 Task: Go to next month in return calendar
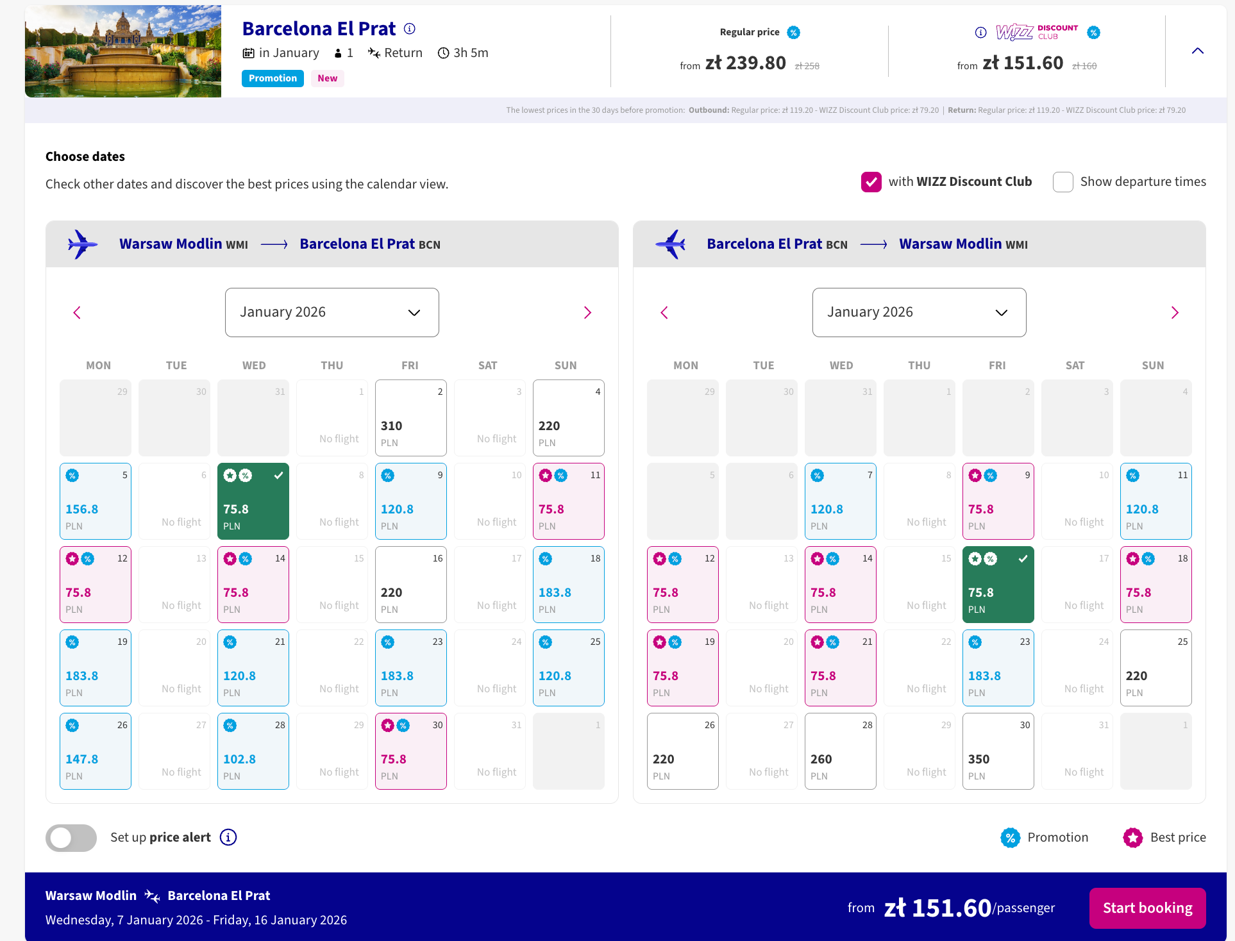1175,313
